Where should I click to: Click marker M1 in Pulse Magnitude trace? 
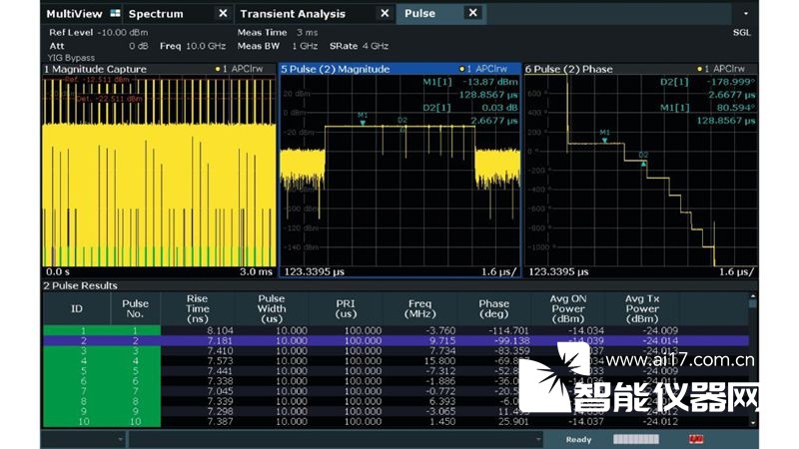click(363, 119)
